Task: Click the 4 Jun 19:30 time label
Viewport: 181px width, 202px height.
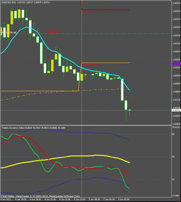Action: click(21, 199)
